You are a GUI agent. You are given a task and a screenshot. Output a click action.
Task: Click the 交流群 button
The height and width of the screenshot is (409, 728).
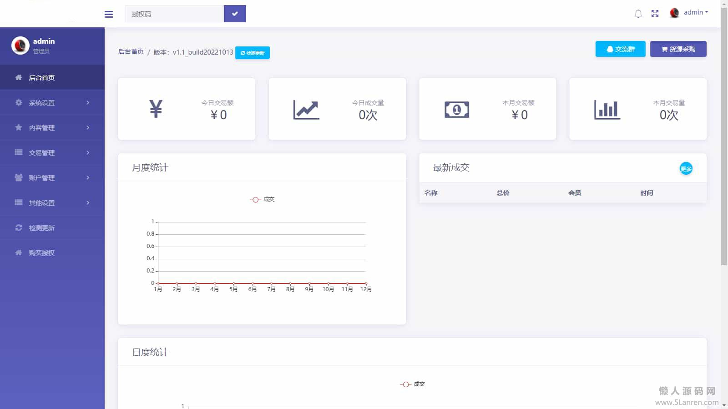tap(620, 49)
